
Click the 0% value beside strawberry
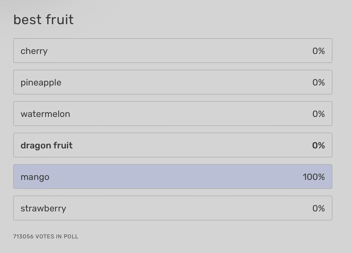318,208
